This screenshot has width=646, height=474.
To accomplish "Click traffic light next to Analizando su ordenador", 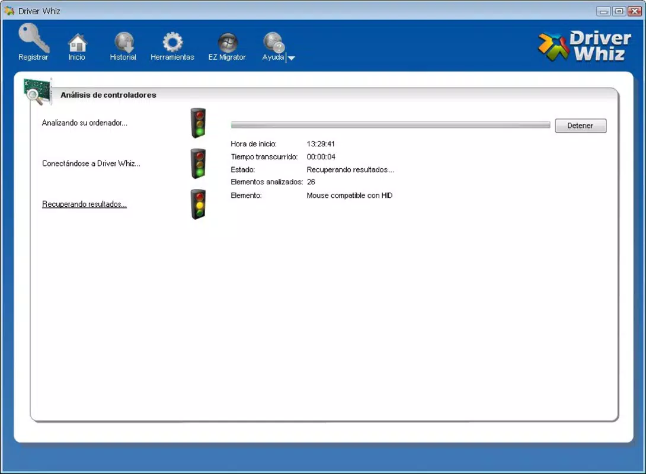I will pos(198,123).
